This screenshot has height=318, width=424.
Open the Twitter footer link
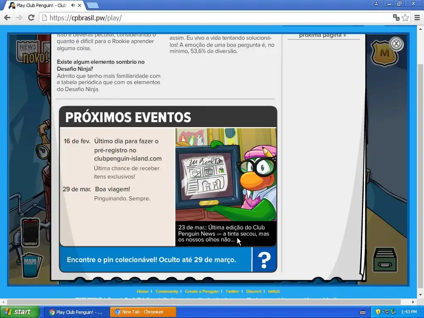[x=232, y=291]
